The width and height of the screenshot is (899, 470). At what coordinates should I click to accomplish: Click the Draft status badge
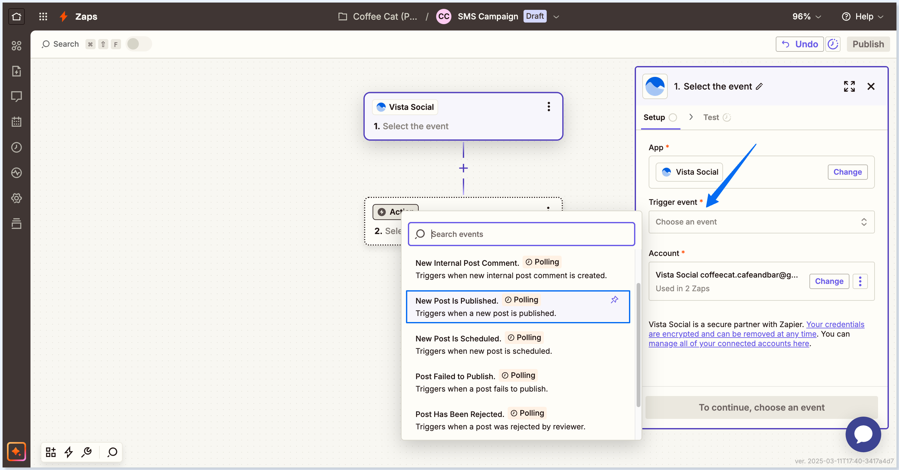pos(535,16)
